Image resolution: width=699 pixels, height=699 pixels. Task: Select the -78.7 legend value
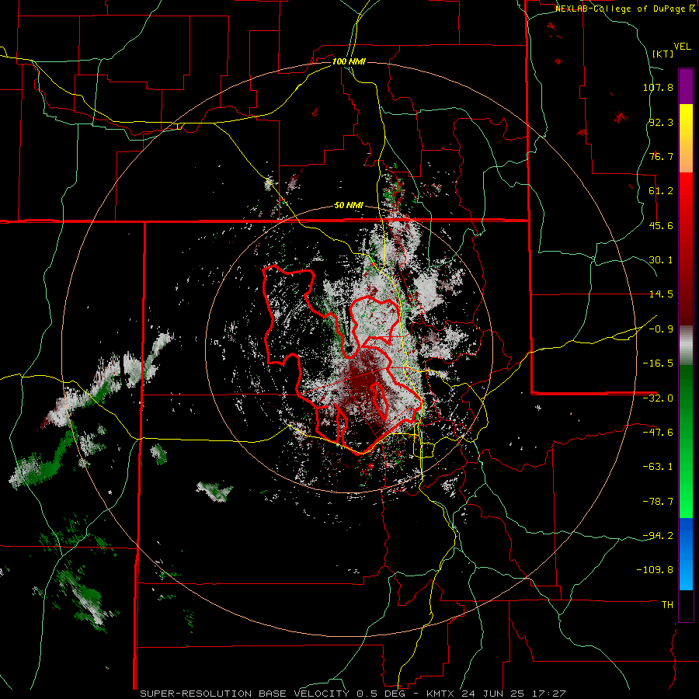click(x=658, y=502)
